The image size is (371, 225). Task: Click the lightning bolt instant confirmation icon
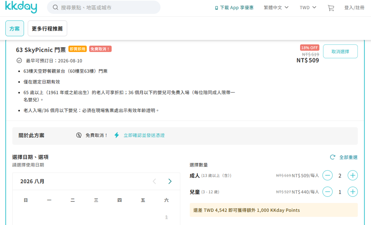(x=117, y=135)
